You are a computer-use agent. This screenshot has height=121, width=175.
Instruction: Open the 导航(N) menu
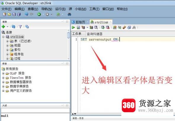tap(47, 9)
